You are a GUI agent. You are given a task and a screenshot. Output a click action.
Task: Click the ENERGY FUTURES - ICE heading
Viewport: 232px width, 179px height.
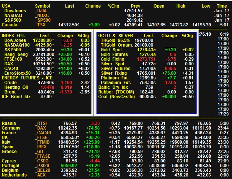coord(27,78)
